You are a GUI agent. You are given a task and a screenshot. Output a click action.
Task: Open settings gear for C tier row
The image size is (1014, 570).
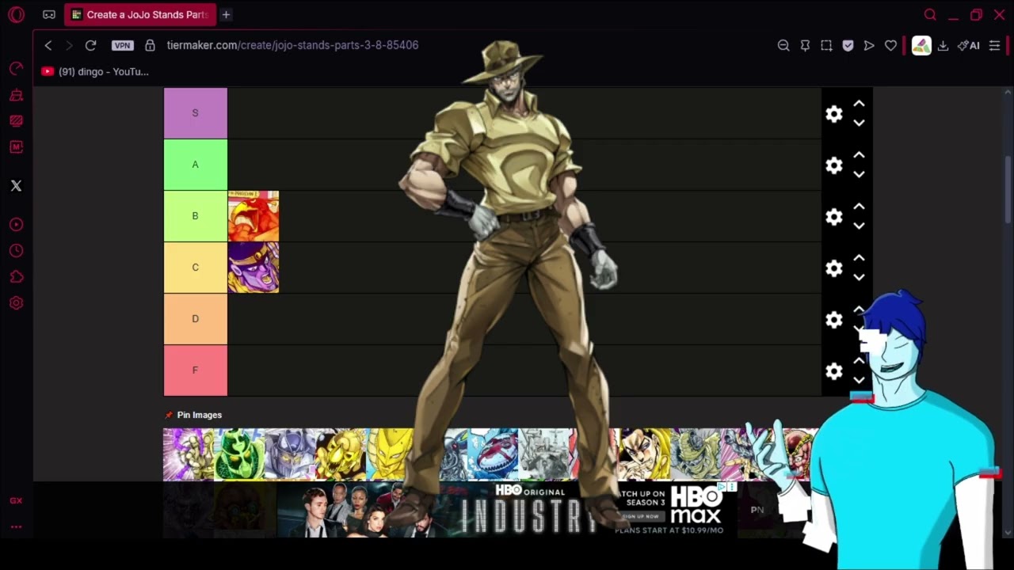tap(834, 268)
